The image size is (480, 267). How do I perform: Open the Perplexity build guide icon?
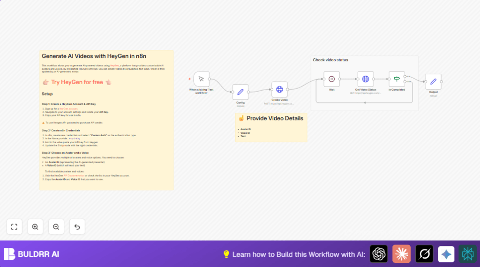(x=467, y=254)
